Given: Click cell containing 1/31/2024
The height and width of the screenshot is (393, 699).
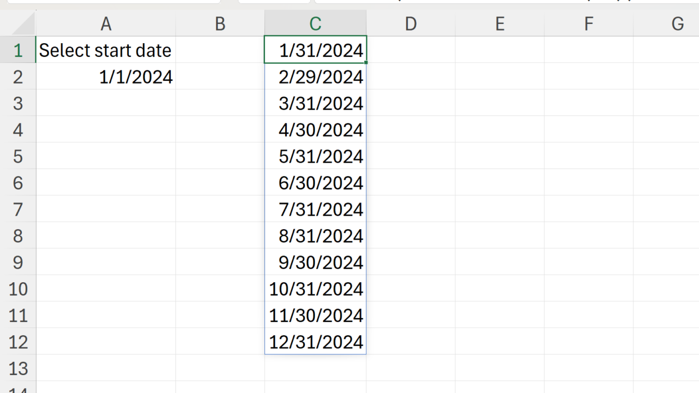Looking at the screenshot, I should [x=321, y=50].
